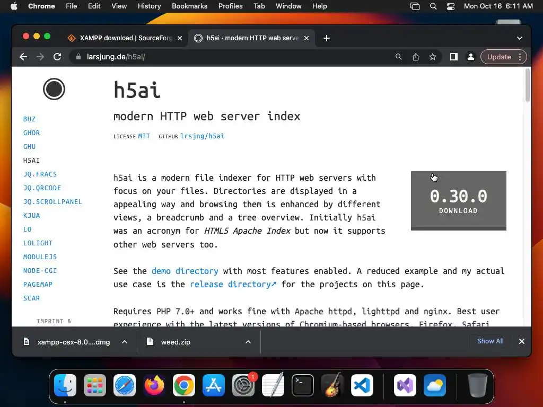
Task: Open the Profiles menu
Action: [x=230, y=6]
